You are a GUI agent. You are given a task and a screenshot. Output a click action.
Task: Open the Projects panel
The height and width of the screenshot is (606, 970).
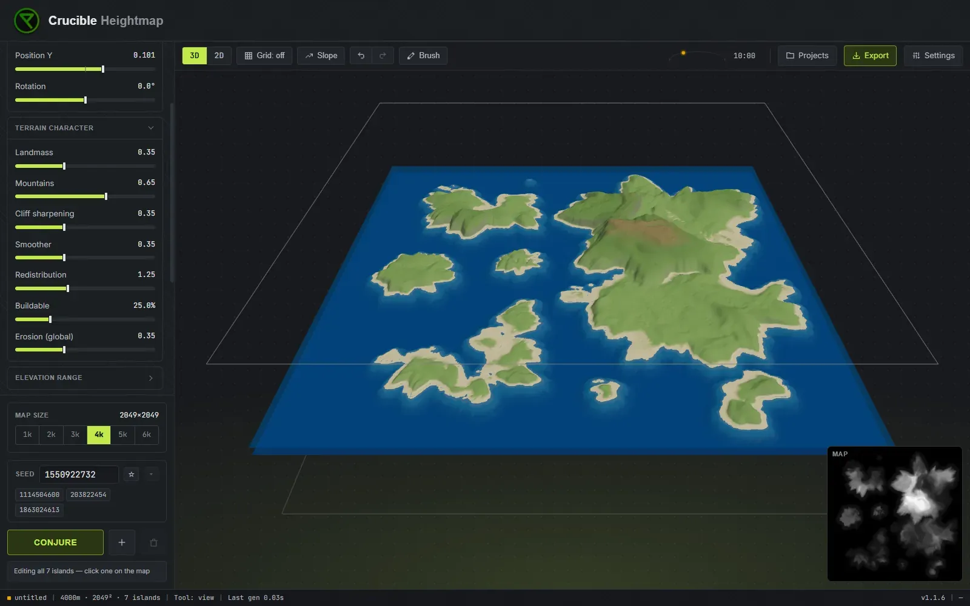808,56
